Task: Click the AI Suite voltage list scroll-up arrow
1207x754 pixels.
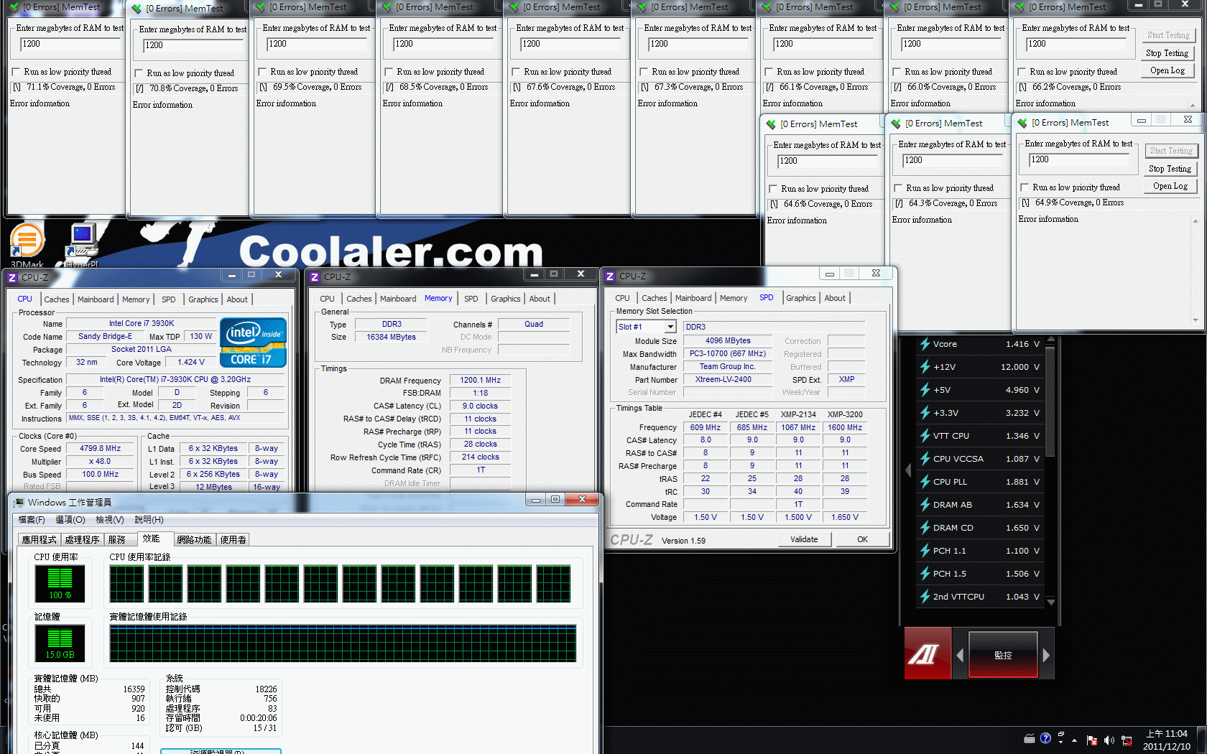Action: click(1050, 340)
